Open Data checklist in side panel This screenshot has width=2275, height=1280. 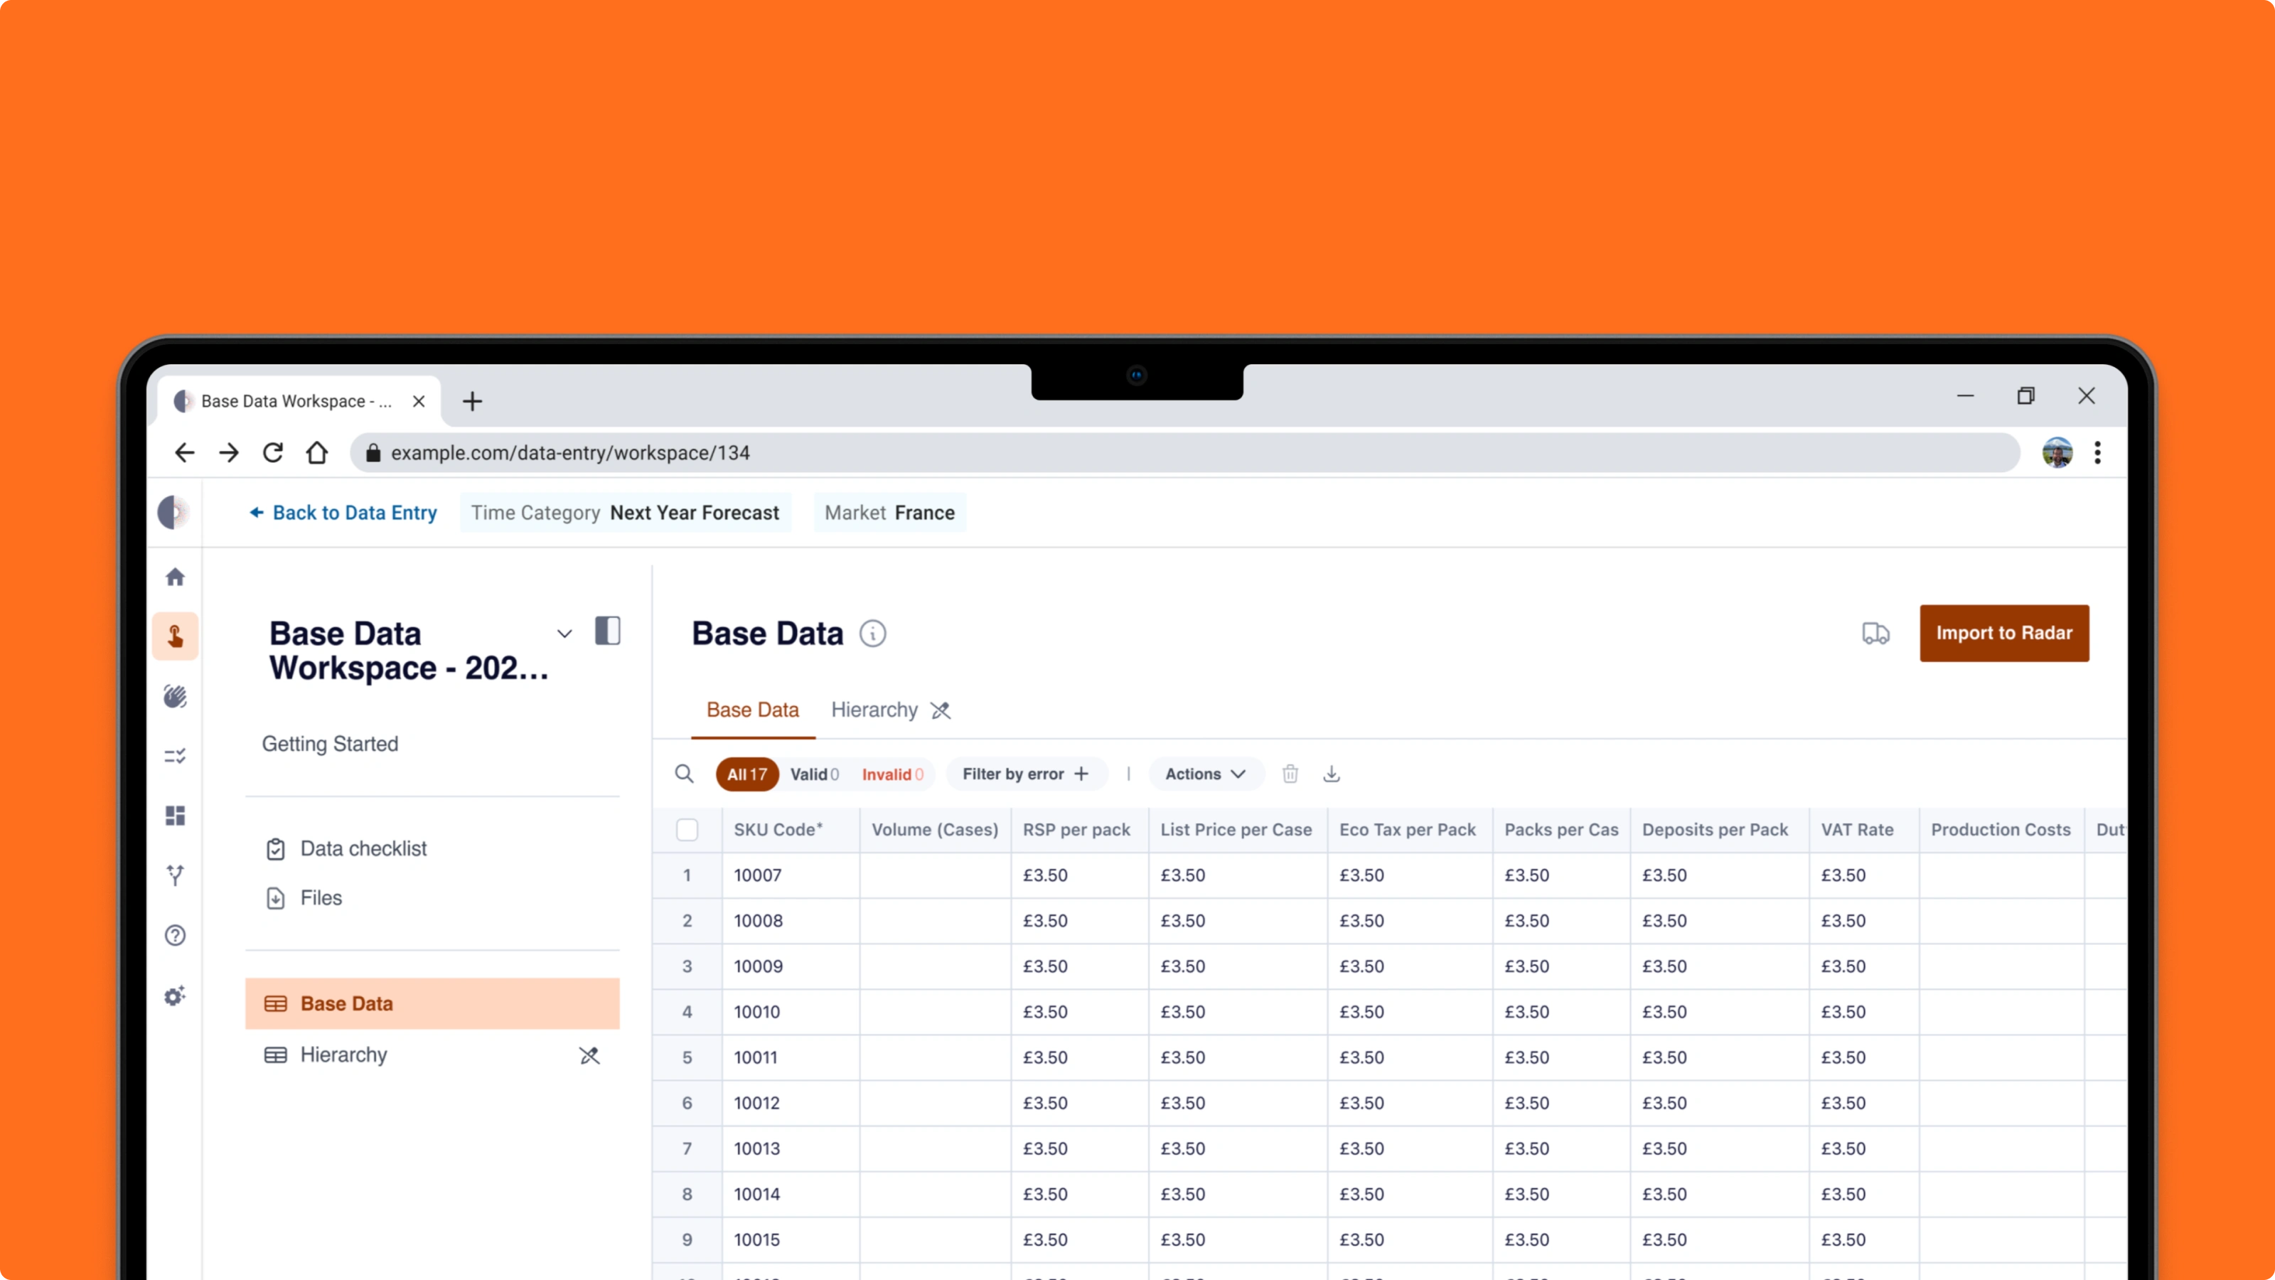363,848
